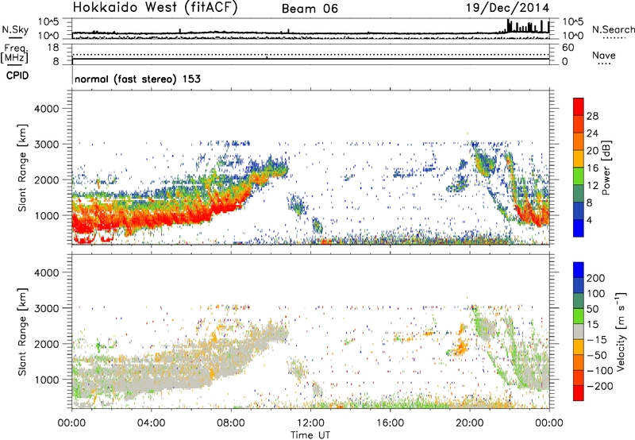Click the '16:00' time axis tick label
The height and width of the screenshot is (440, 635).
click(390, 423)
